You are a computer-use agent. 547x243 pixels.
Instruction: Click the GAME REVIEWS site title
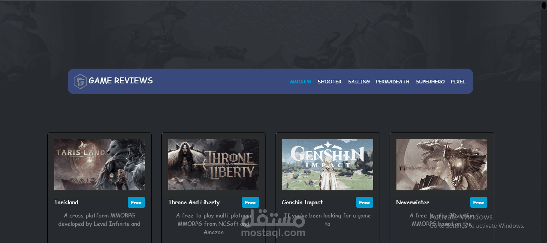coord(121,81)
